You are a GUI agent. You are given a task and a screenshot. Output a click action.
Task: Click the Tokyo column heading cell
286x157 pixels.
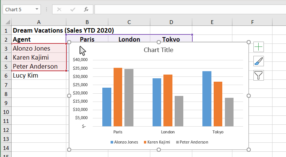tap(171, 39)
